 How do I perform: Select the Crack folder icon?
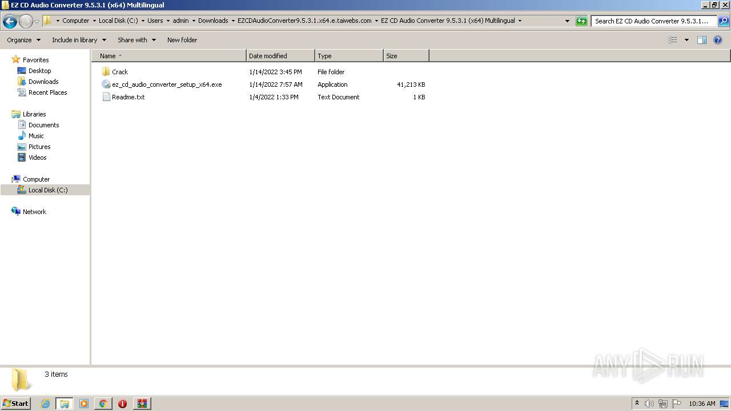pos(106,72)
